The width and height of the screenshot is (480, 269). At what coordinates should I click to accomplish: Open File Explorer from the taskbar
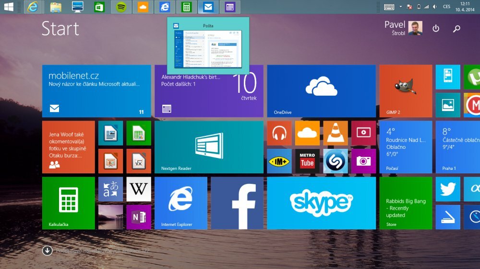pyautogui.click(x=55, y=7)
